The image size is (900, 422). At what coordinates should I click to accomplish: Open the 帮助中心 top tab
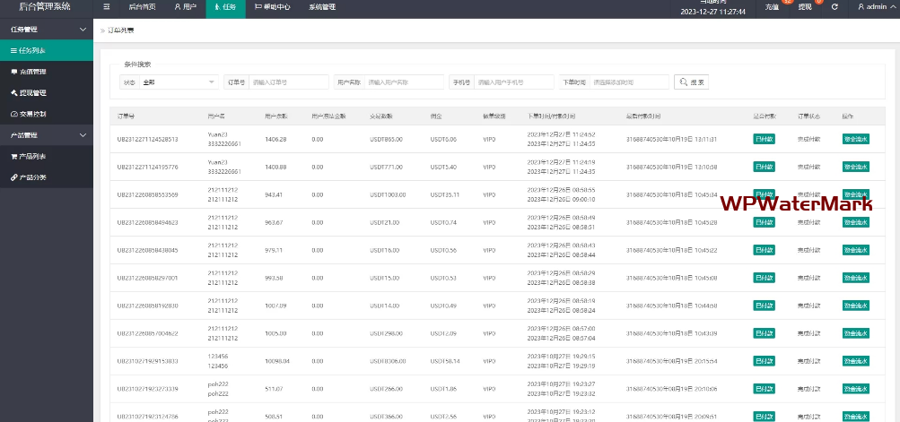tap(273, 7)
